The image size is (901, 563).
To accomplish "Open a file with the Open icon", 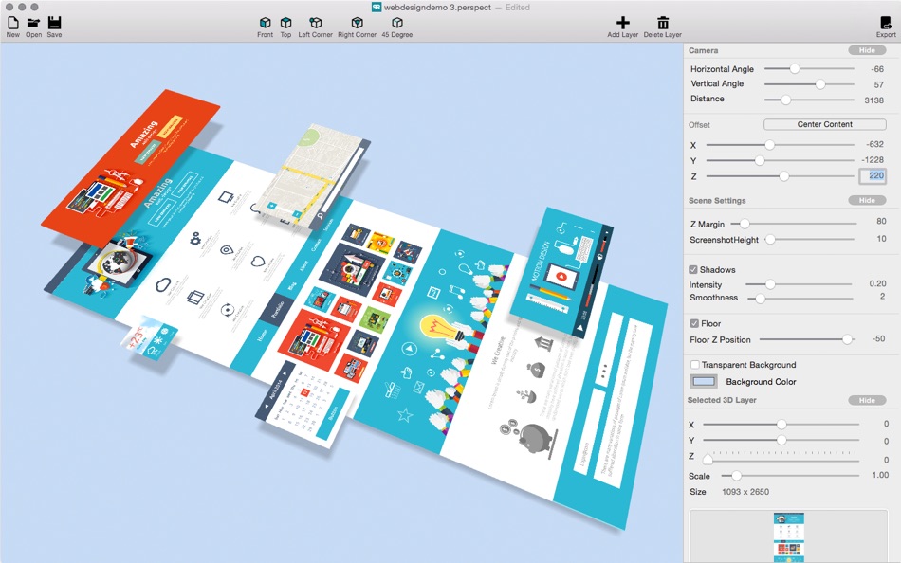I will pyautogui.click(x=33, y=23).
